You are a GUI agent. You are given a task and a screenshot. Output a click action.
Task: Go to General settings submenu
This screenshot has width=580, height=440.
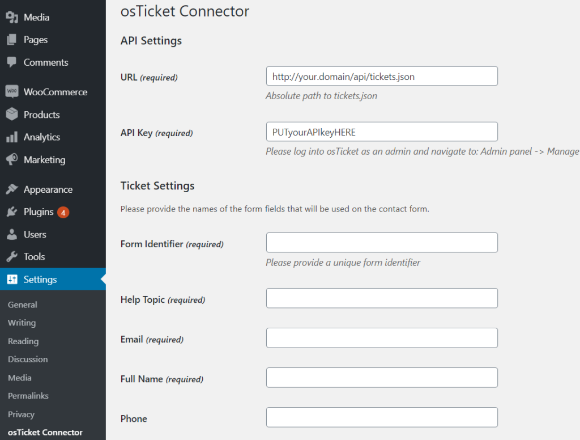pos(23,305)
